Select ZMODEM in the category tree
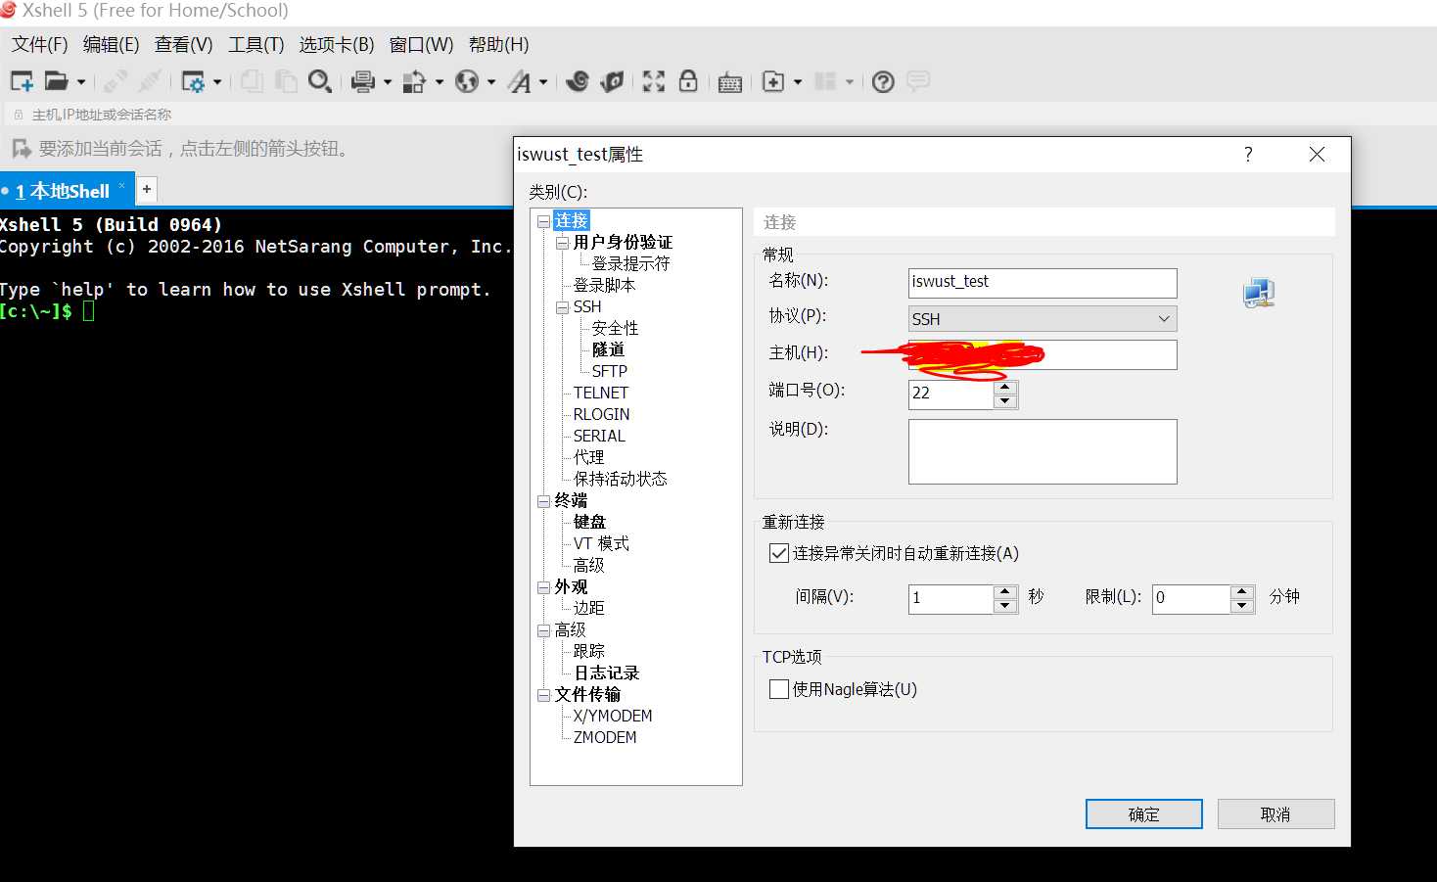 point(604,738)
